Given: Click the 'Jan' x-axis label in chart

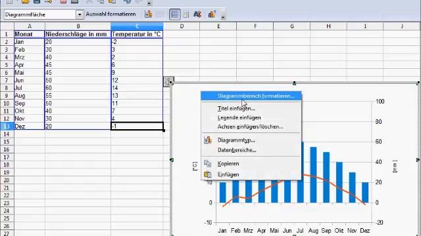Looking at the screenshot, I should point(222,230).
